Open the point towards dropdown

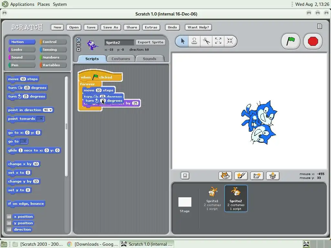coord(40,119)
